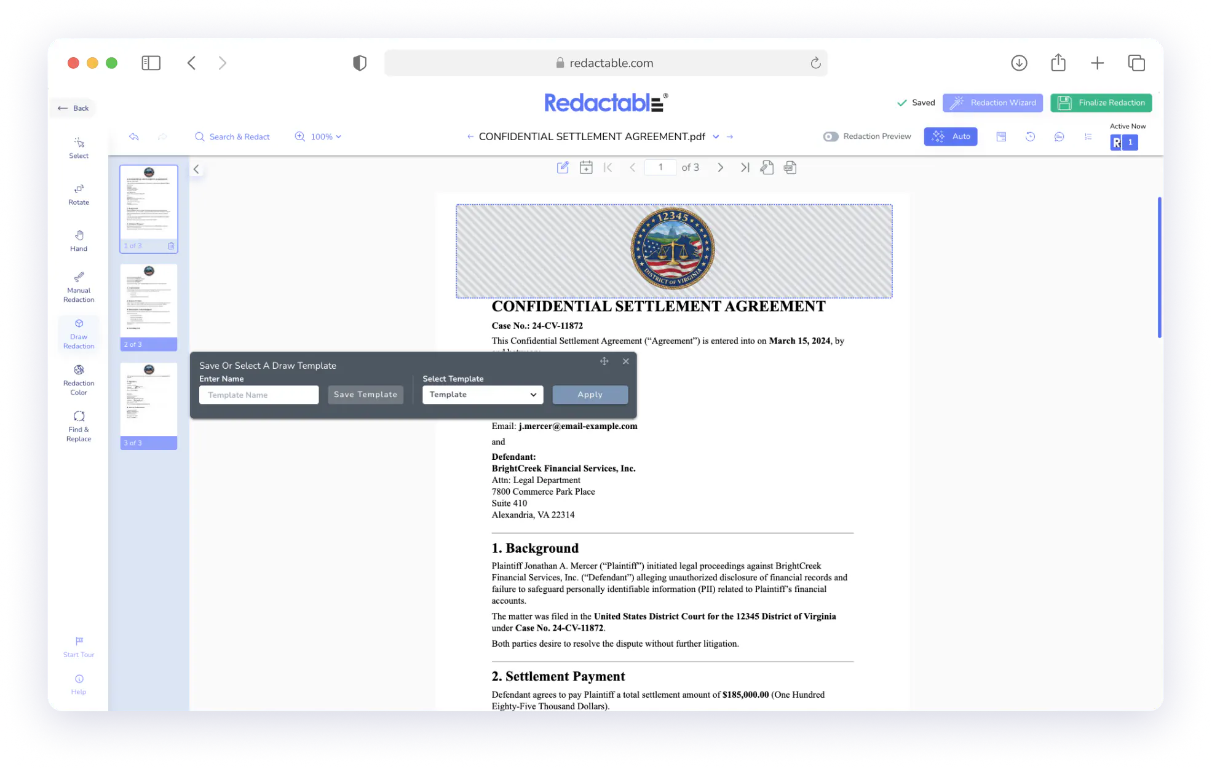Run Auto redaction
The height and width of the screenshot is (769, 1212).
(x=951, y=136)
